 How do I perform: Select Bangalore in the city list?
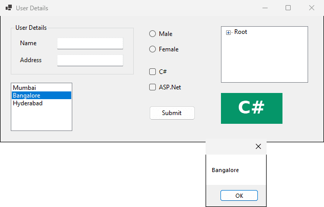point(42,95)
